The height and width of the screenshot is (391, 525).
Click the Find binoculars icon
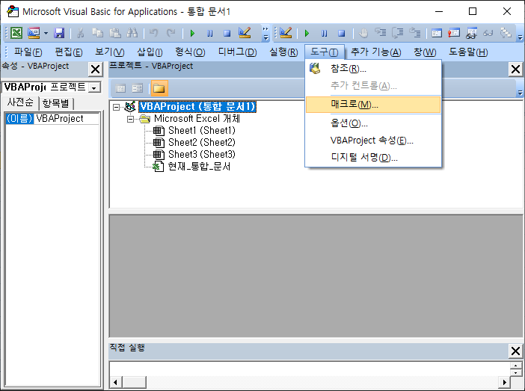click(x=132, y=33)
